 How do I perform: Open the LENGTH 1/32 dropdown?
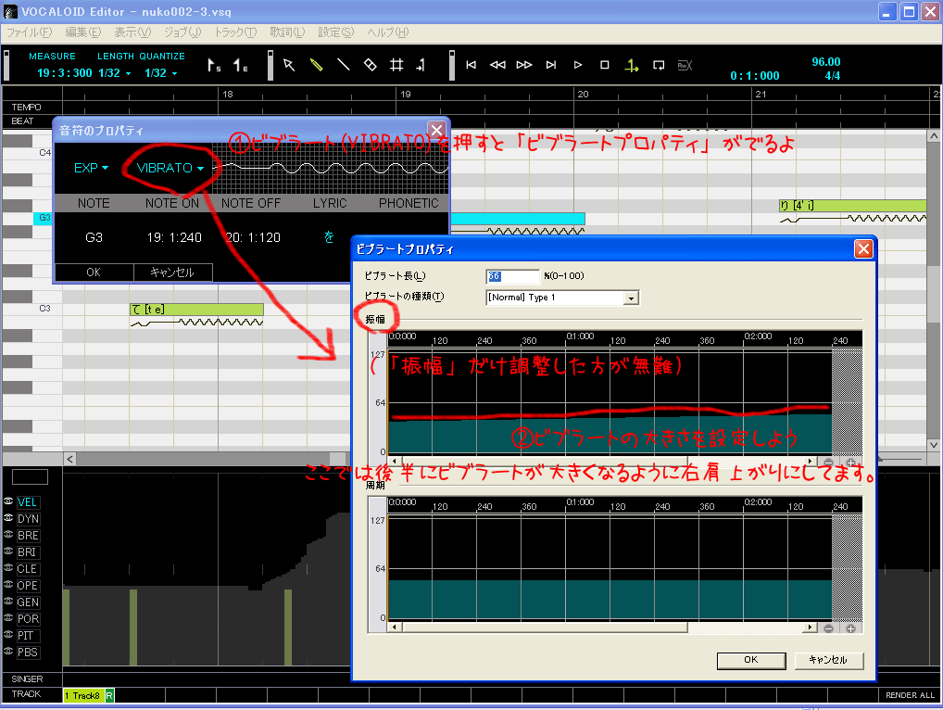(115, 73)
